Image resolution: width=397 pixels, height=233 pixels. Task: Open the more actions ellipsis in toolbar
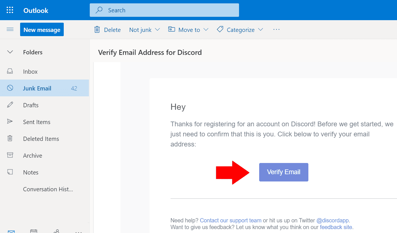point(277,29)
